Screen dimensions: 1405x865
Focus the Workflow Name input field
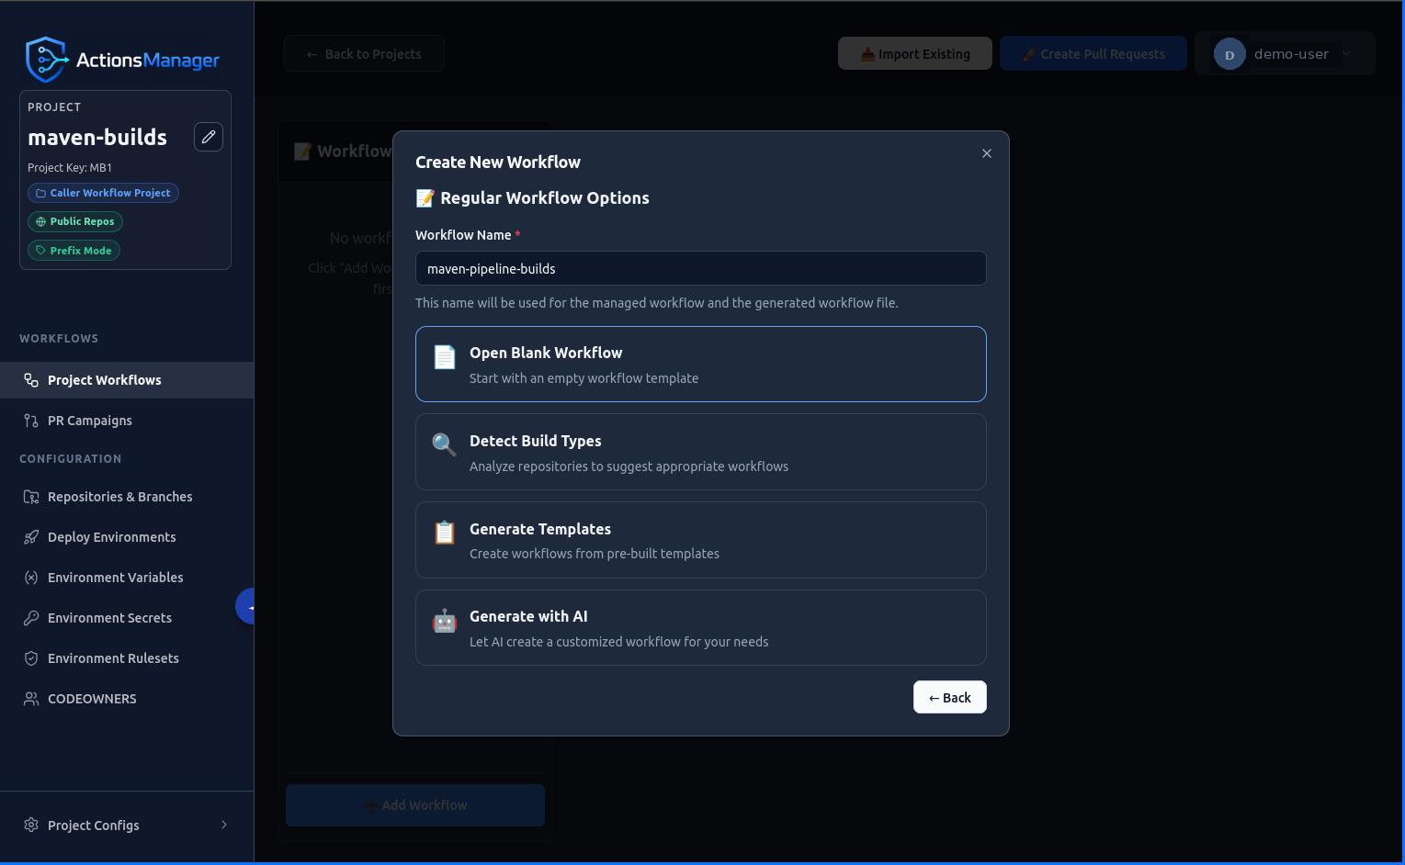tap(701, 268)
